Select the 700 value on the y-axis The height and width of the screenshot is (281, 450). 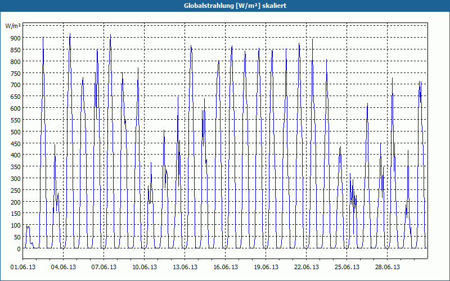pos(16,85)
